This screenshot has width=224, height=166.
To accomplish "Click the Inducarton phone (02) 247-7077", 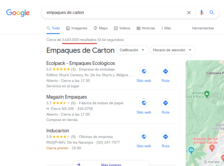I will tap(108, 142).
